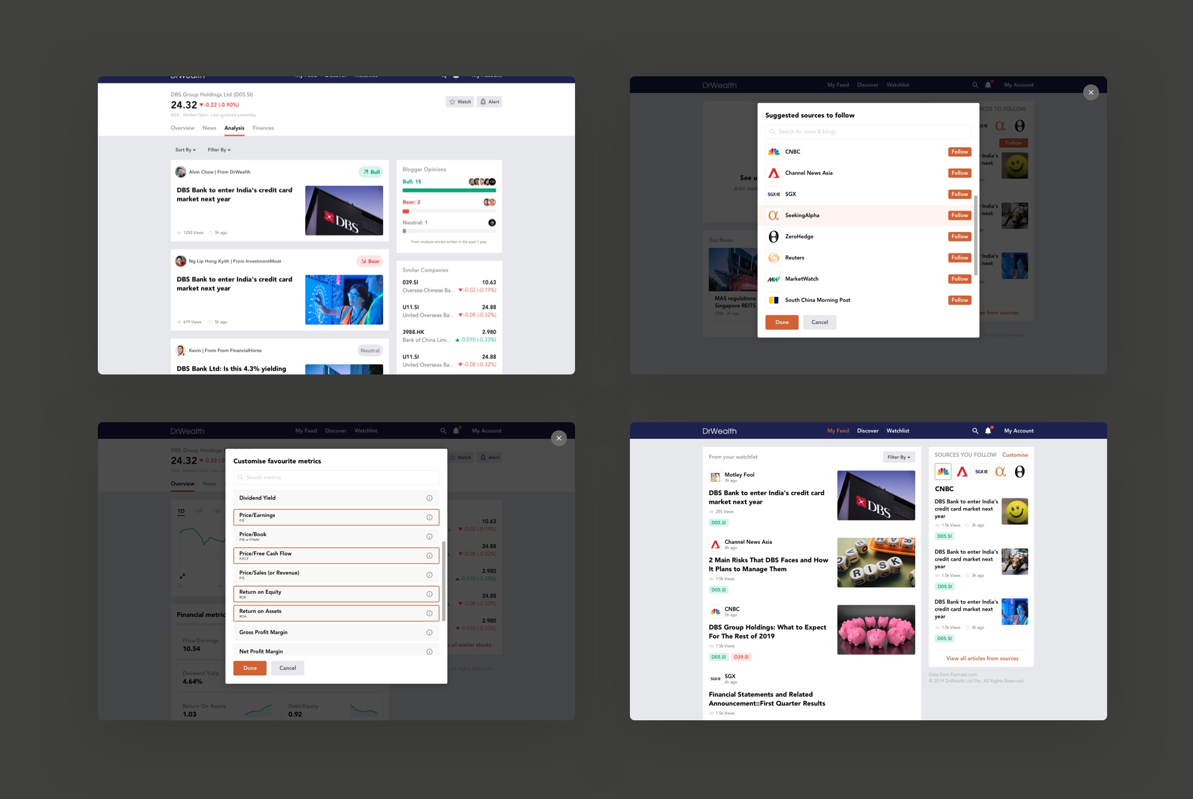Select ZeroHedge icon in sources you follow
The width and height of the screenshot is (1193, 799).
[x=1020, y=472]
